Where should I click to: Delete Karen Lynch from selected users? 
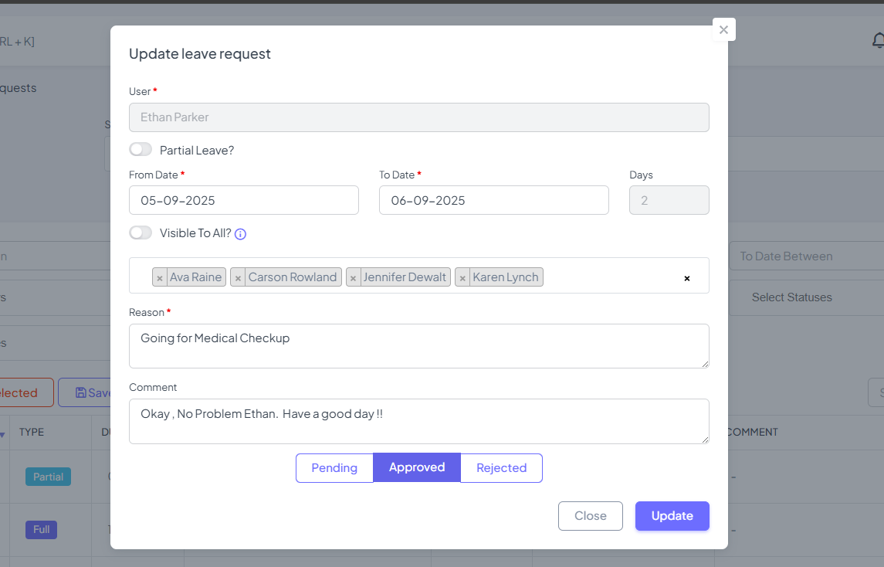point(462,277)
